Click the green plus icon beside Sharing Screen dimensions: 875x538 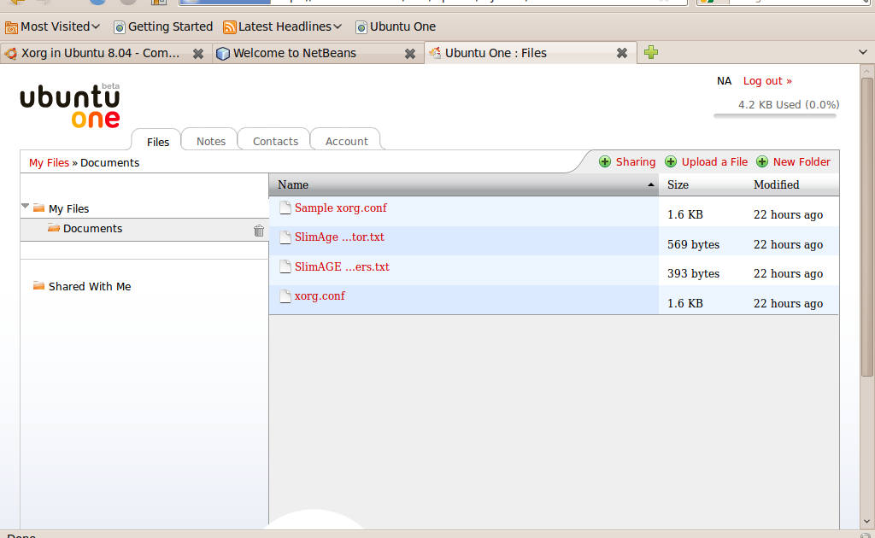[605, 161]
